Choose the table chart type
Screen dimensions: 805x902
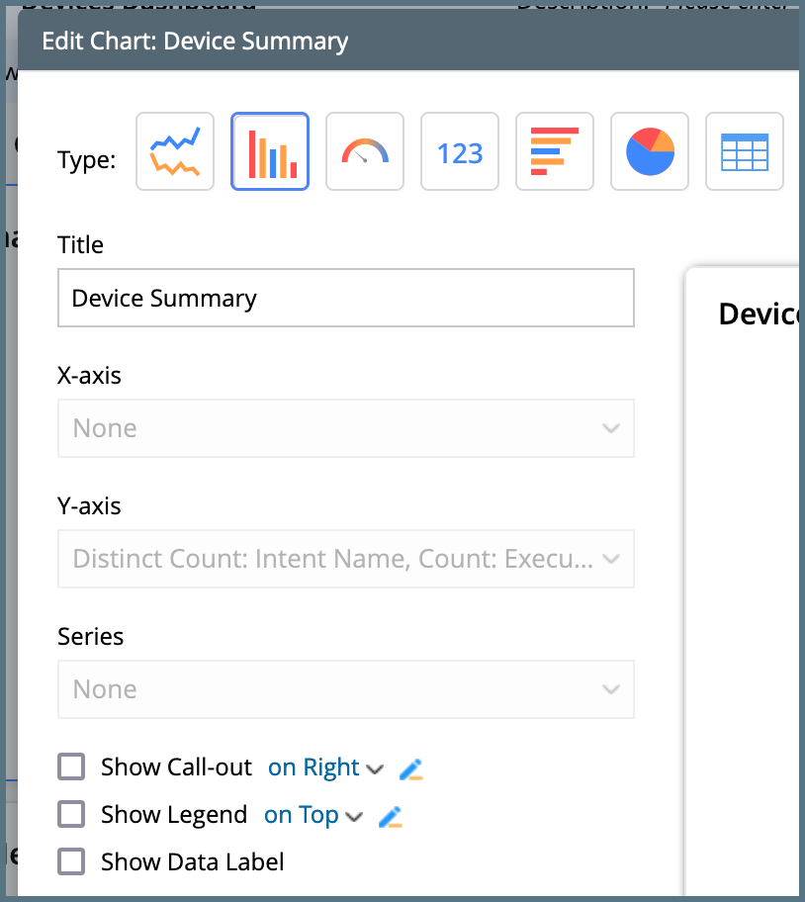coord(744,151)
